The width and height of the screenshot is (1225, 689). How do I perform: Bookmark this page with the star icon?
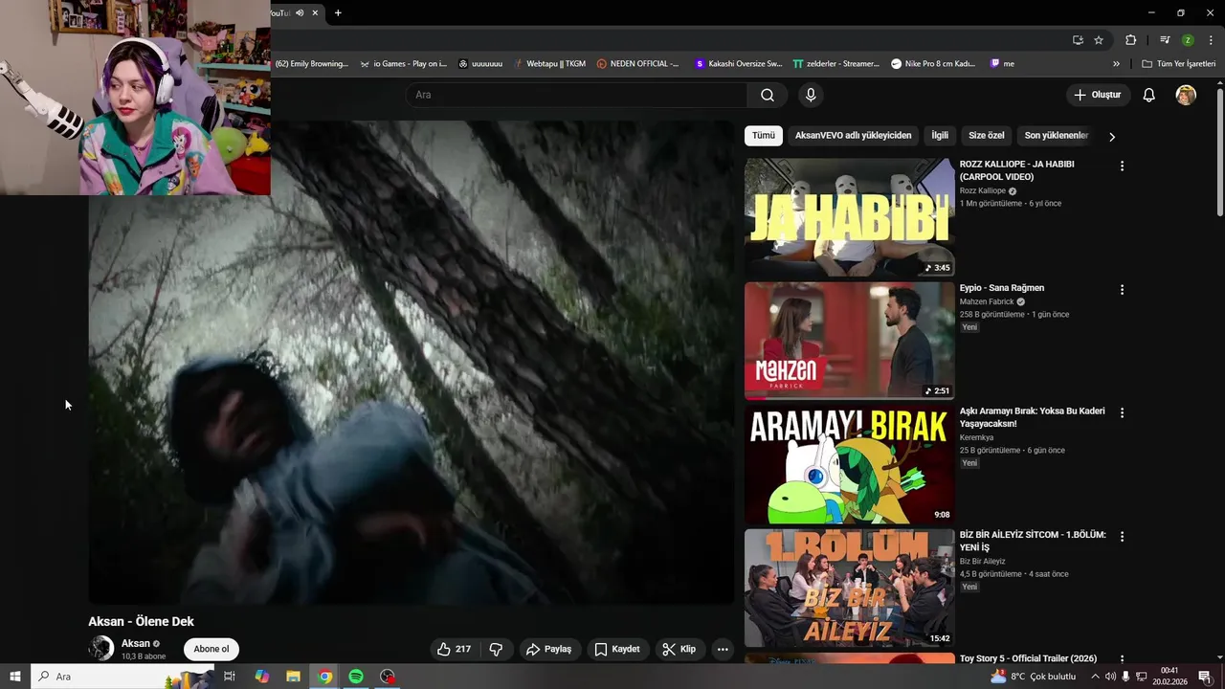(x=1099, y=40)
